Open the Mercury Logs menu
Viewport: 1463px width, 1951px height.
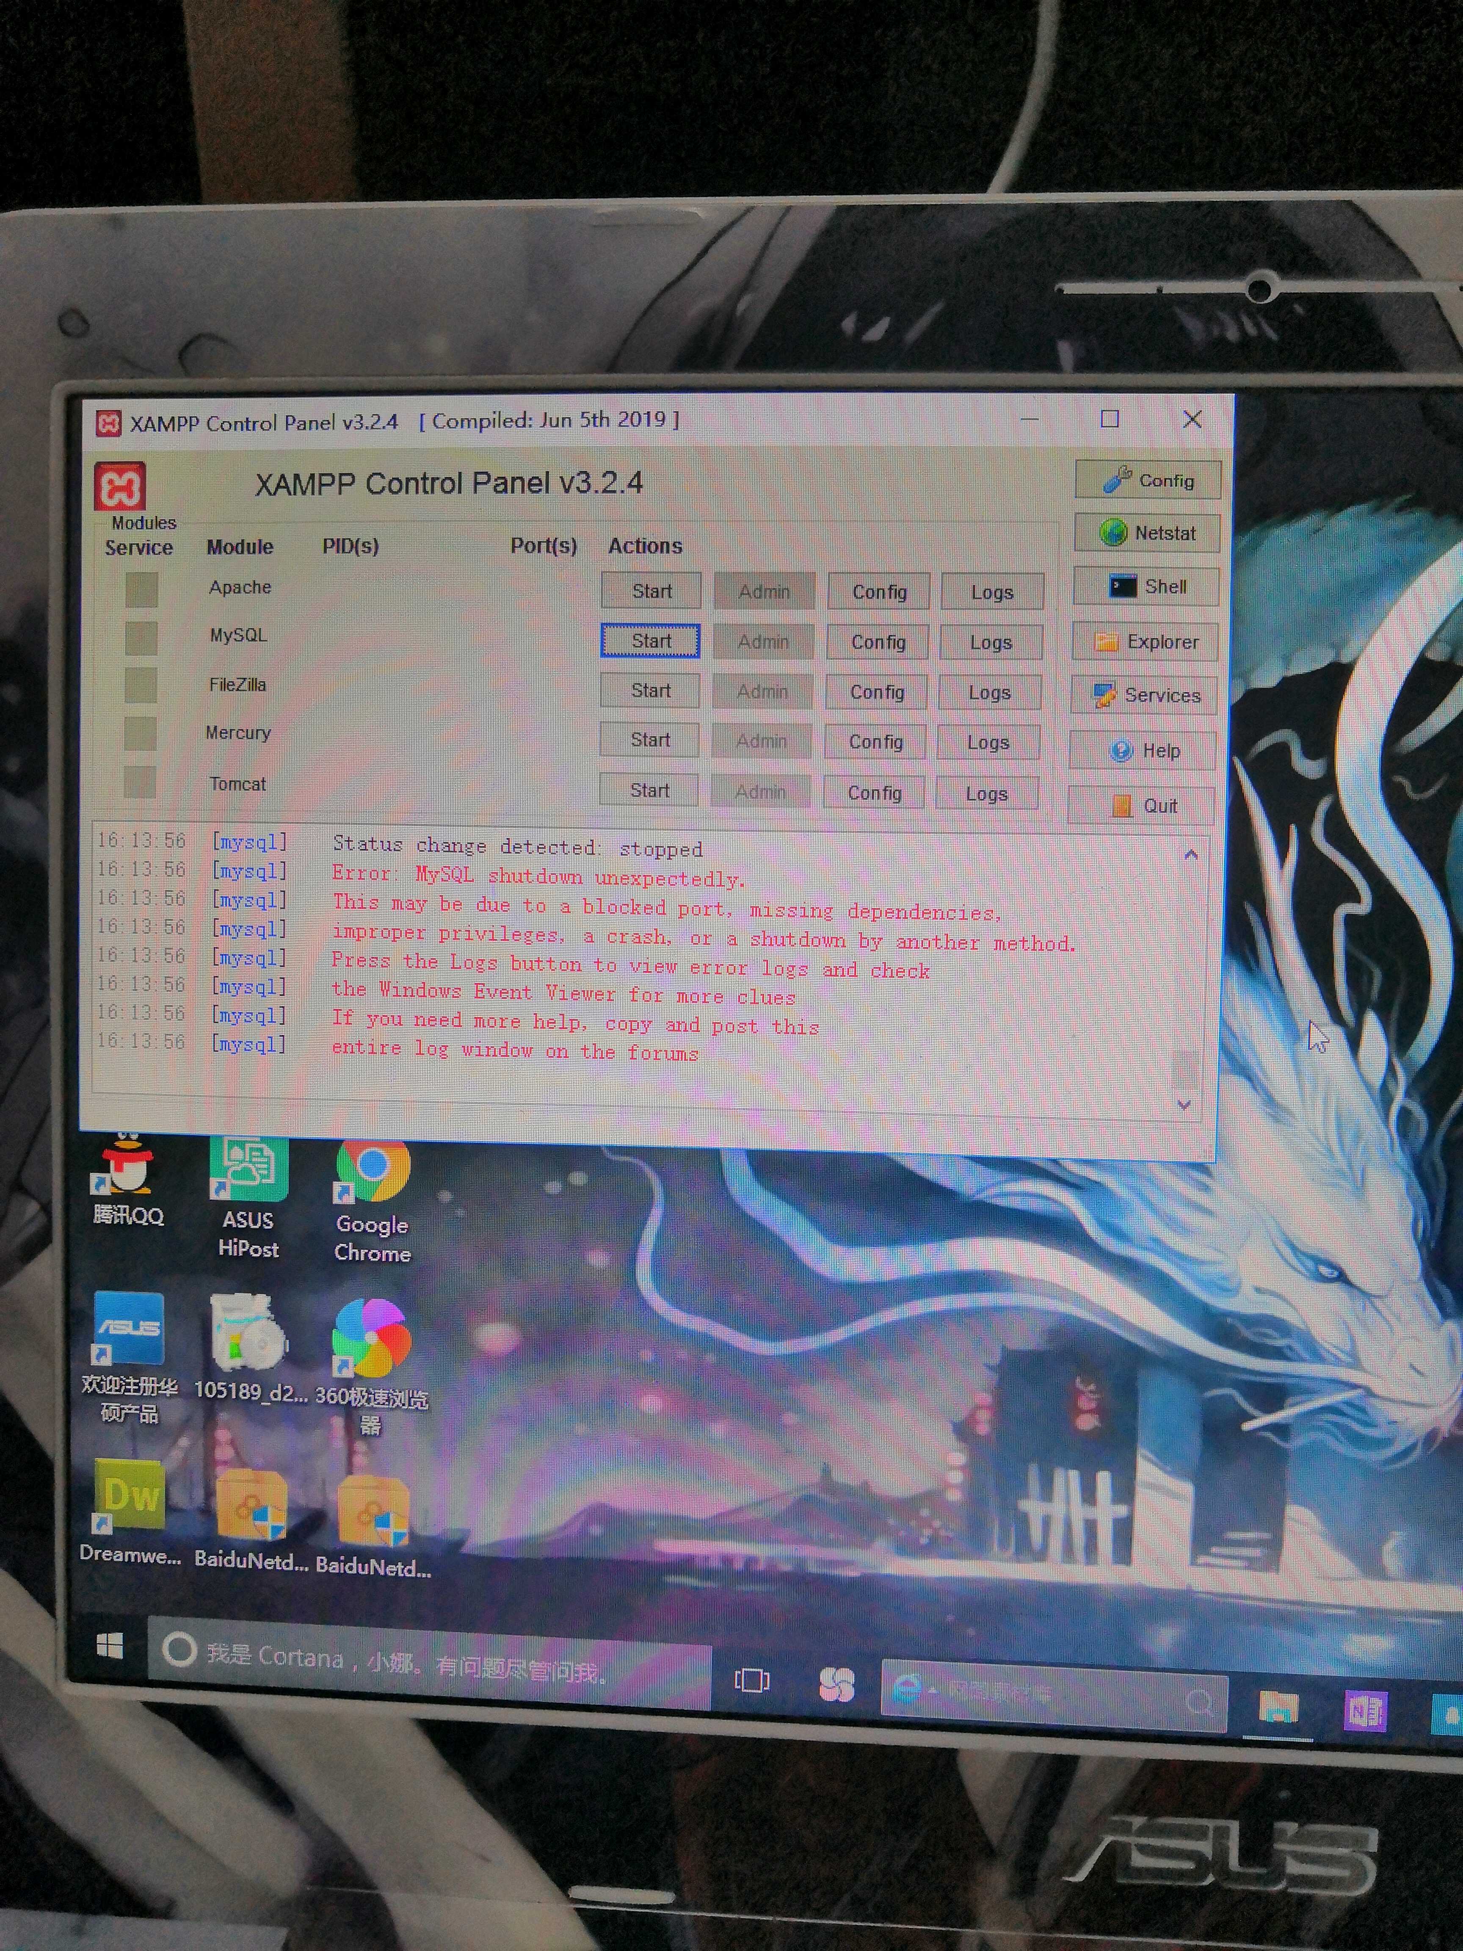click(988, 743)
